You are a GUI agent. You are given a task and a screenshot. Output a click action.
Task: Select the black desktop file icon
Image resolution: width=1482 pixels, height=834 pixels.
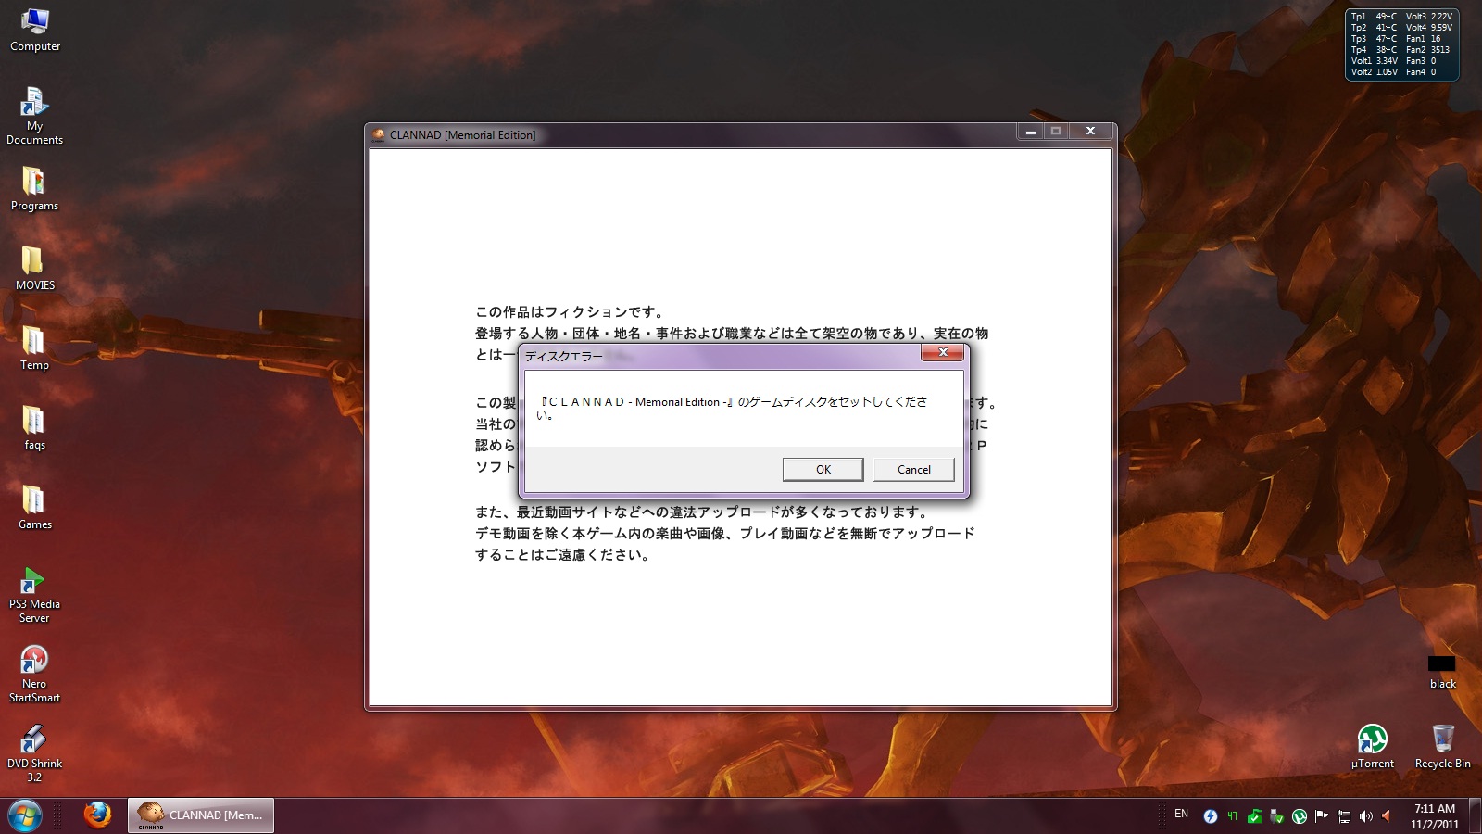click(1442, 672)
